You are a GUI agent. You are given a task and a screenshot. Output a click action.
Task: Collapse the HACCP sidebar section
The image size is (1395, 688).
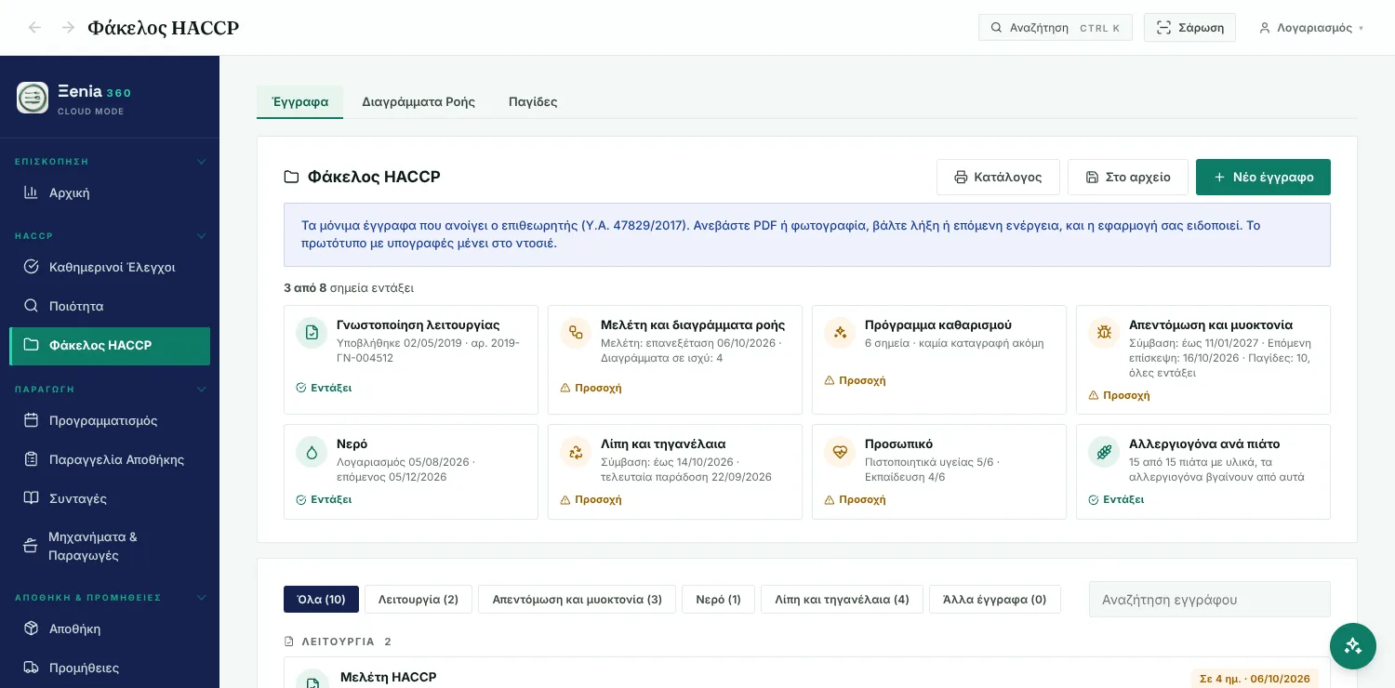201,236
